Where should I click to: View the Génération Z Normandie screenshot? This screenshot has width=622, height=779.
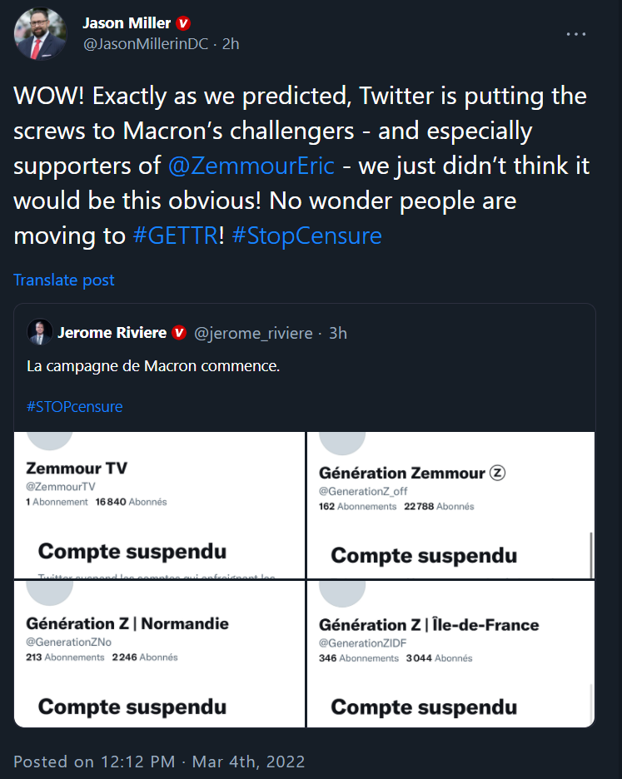tap(159, 654)
